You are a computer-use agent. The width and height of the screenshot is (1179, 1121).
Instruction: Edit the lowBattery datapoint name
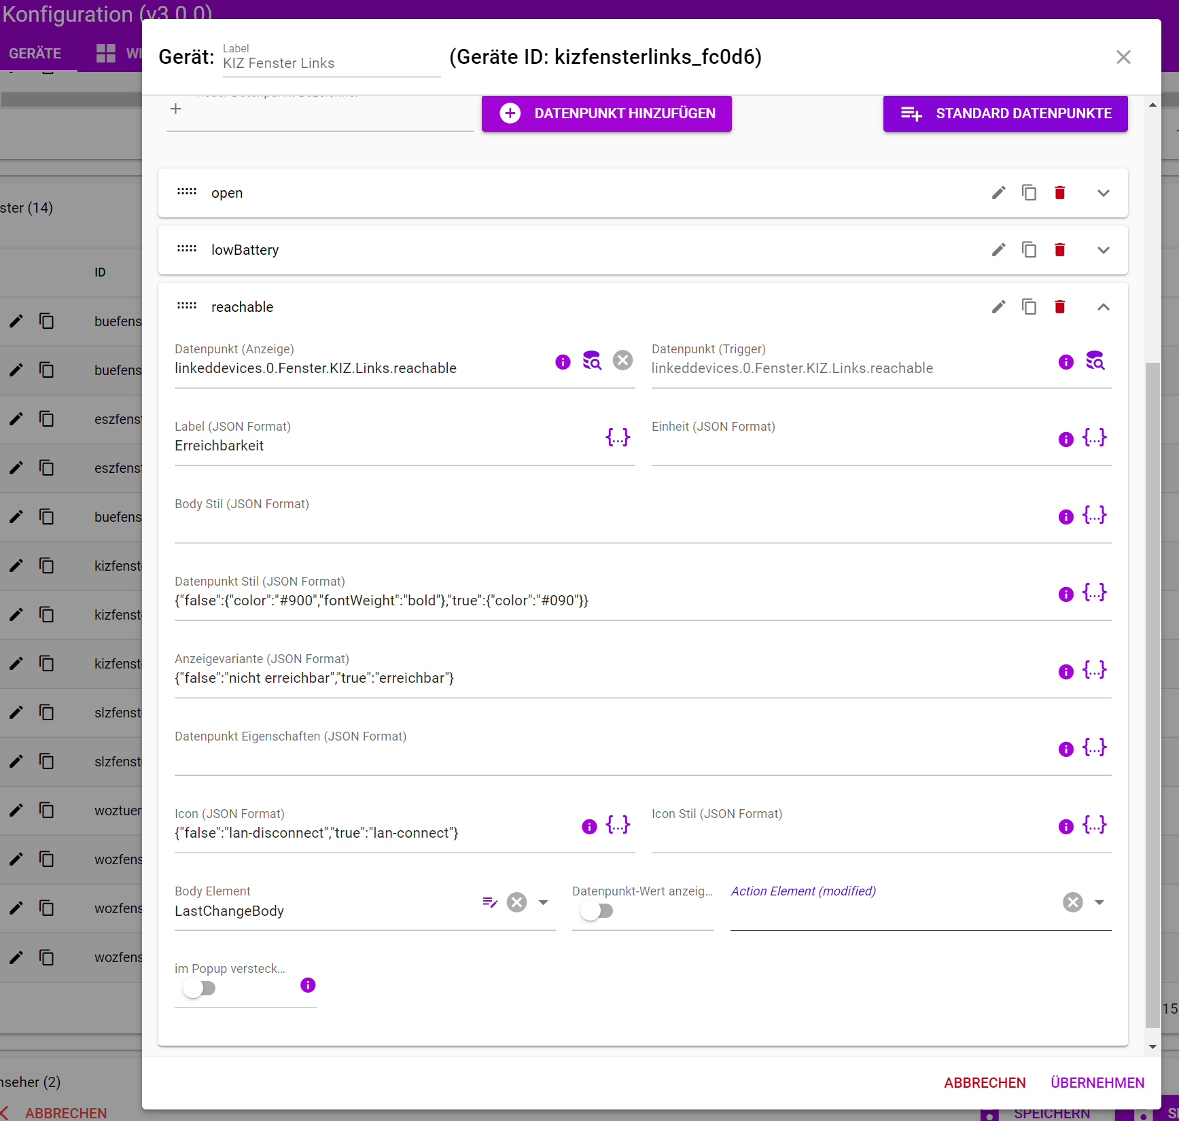[x=998, y=250]
